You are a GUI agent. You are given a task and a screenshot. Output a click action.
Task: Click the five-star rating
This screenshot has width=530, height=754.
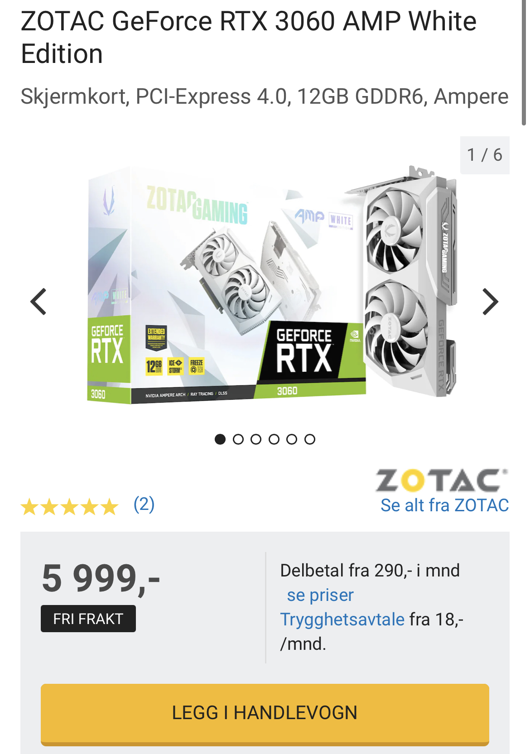pos(69,507)
